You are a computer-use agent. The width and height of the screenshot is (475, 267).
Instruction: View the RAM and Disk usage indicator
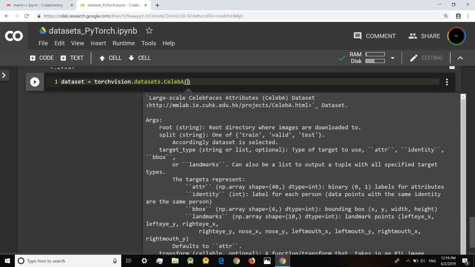[367, 58]
